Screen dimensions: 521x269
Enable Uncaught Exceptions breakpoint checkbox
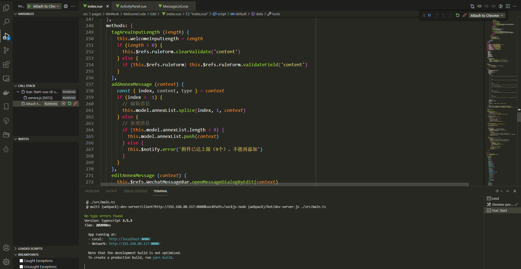(x=21, y=267)
